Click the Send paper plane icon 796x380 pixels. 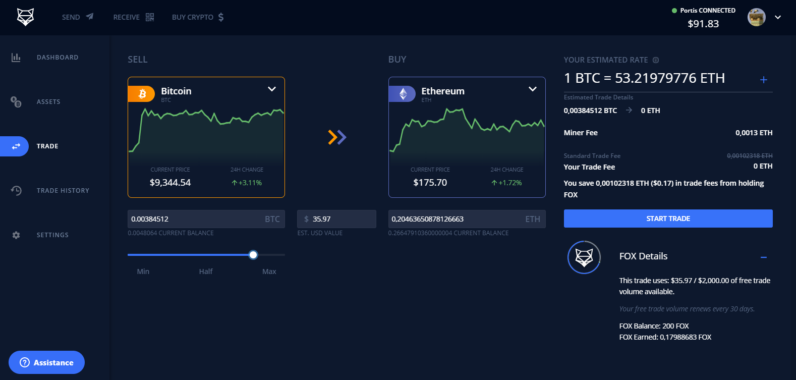pyautogui.click(x=89, y=17)
